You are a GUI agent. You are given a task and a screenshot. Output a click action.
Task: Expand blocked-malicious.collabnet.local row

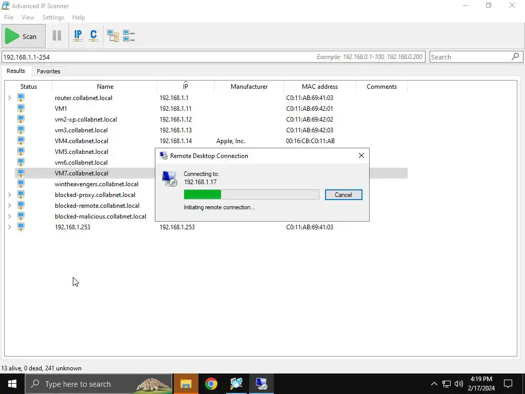point(10,216)
